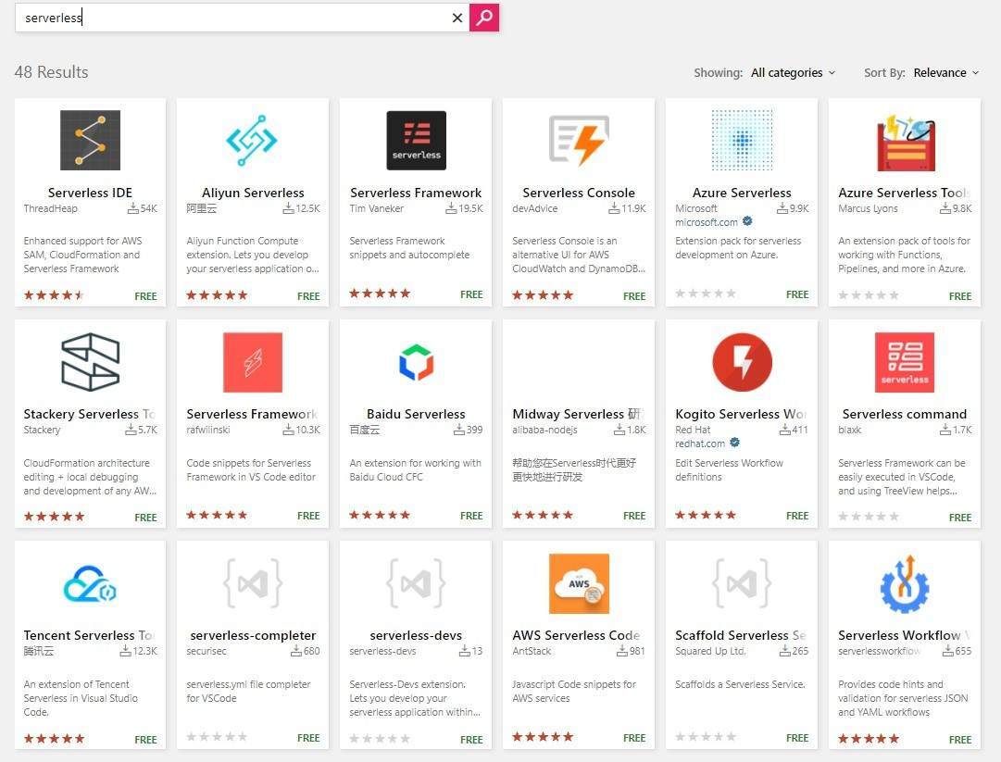Image resolution: width=1001 pixels, height=762 pixels.
Task: Click inside the serverless search field
Action: point(231,18)
